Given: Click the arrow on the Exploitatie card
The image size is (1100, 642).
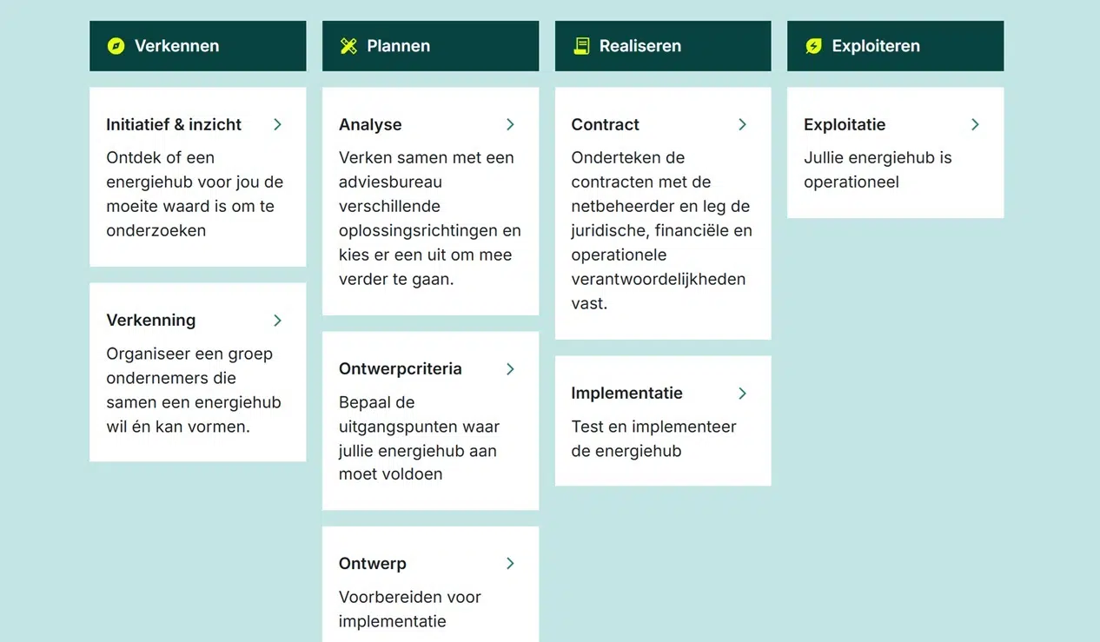Looking at the screenshot, I should 975,124.
